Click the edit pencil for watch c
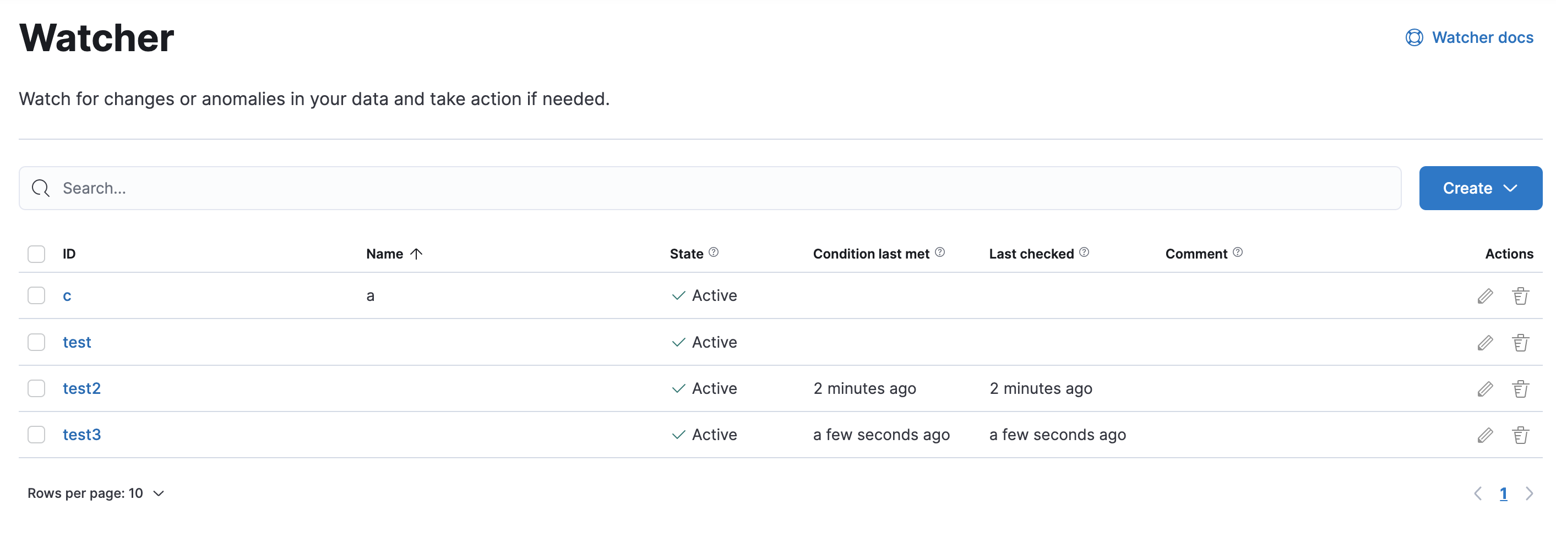Viewport: 1556px width, 549px height. (1485, 296)
